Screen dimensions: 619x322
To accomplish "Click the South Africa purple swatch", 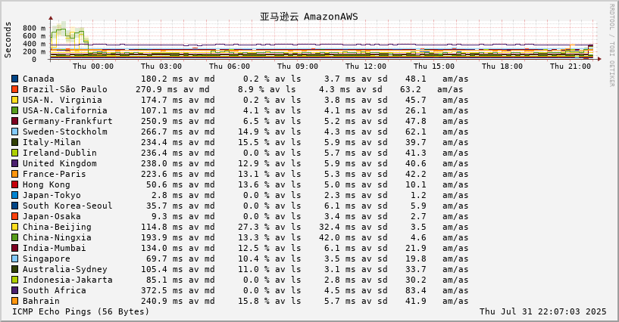I will [14, 290].
